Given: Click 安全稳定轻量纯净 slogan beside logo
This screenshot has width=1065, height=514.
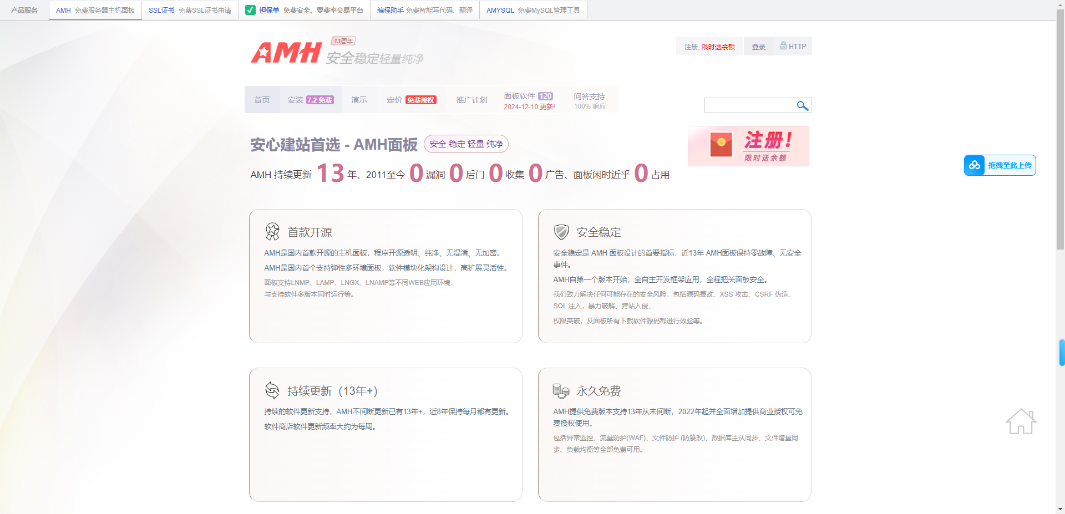Looking at the screenshot, I should click(x=375, y=58).
